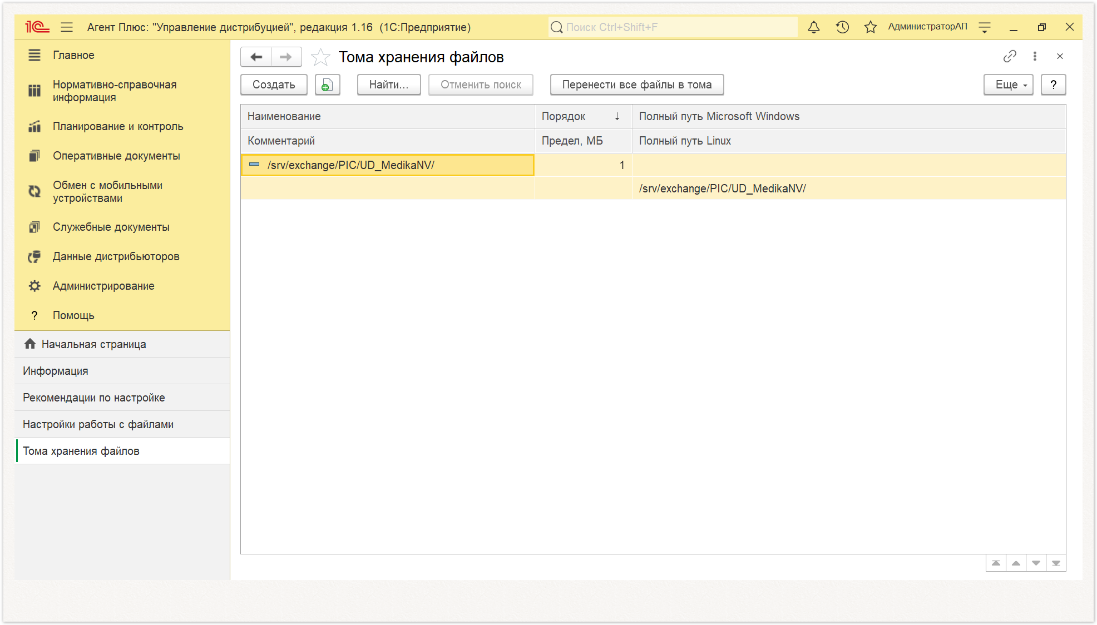Click Отменить поиск button

coord(481,85)
